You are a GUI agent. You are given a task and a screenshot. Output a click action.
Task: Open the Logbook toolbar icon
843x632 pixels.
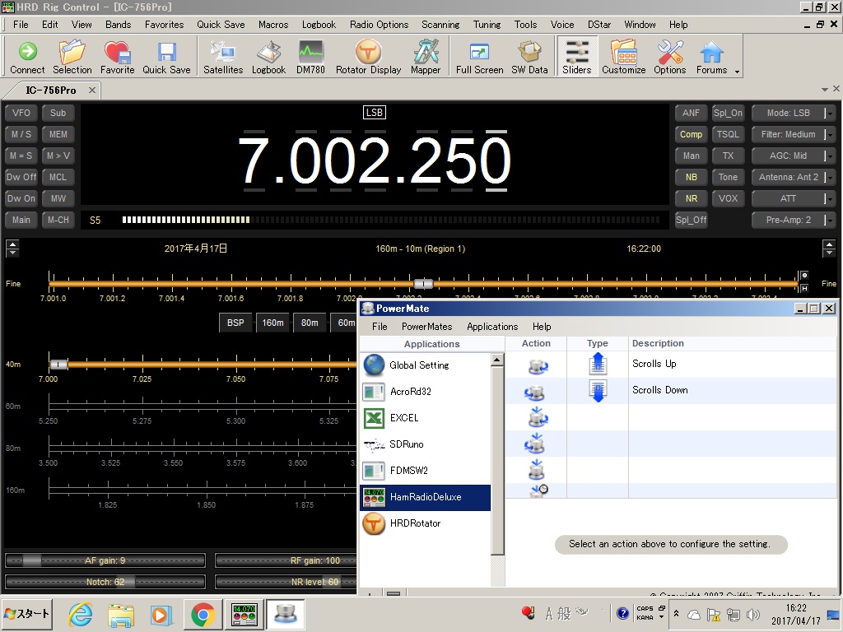[269, 57]
